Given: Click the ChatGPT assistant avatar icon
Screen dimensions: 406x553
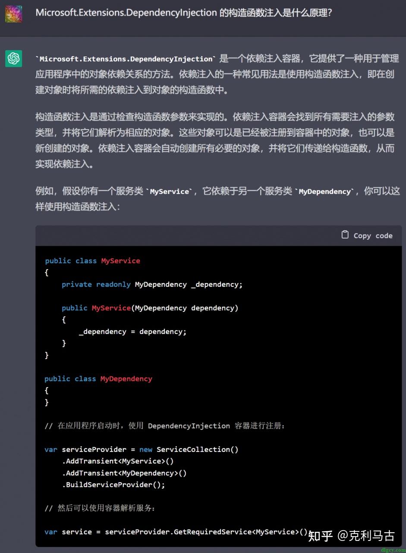Looking at the screenshot, I should click(13, 58).
